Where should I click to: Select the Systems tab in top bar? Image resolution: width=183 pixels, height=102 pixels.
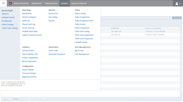(x=64, y=3)
